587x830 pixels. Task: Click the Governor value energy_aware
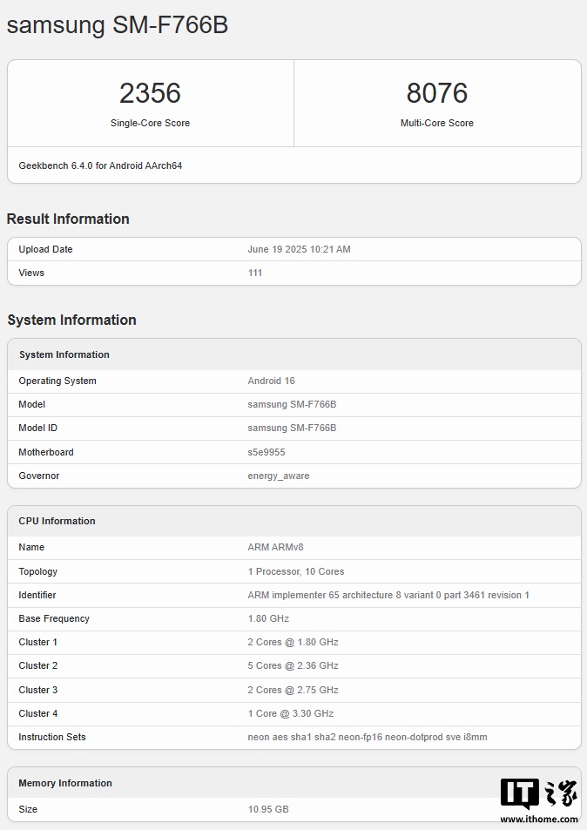pyautogui.click(x=278, y=476)
